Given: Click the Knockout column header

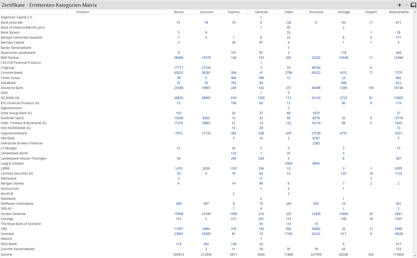Looking at the screenshot, I should point(316,12).
